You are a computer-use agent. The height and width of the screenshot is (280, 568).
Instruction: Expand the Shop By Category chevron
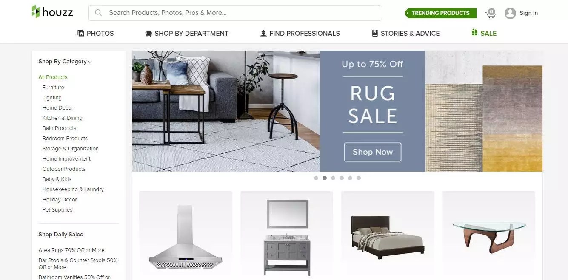point(90,62)
